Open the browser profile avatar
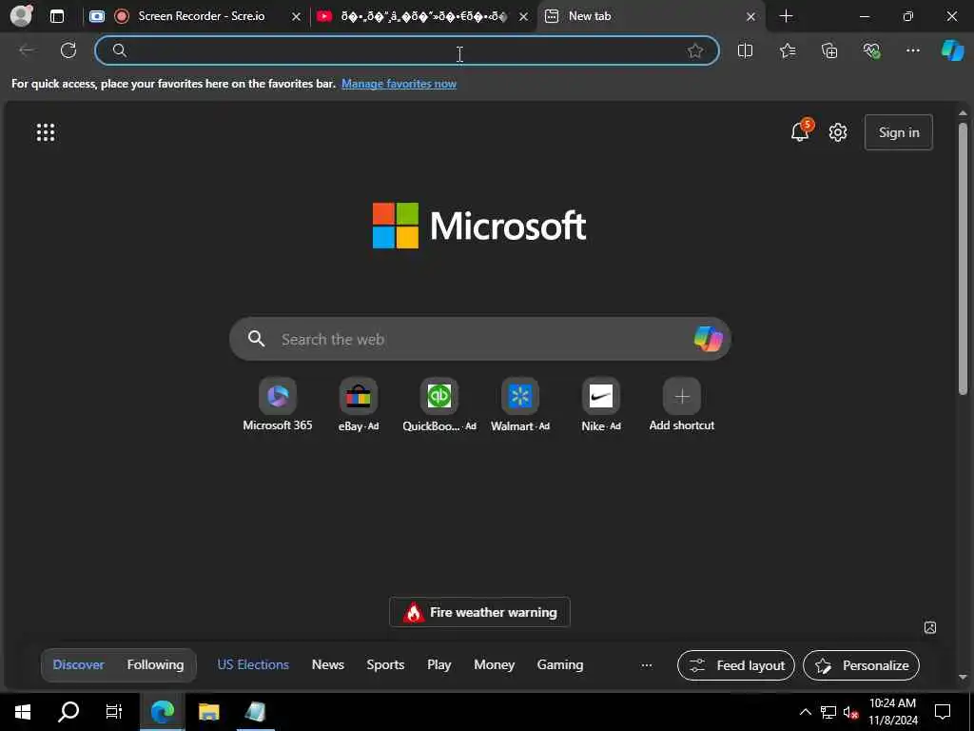This screenshot has width=974, height=731. (21, 15)
